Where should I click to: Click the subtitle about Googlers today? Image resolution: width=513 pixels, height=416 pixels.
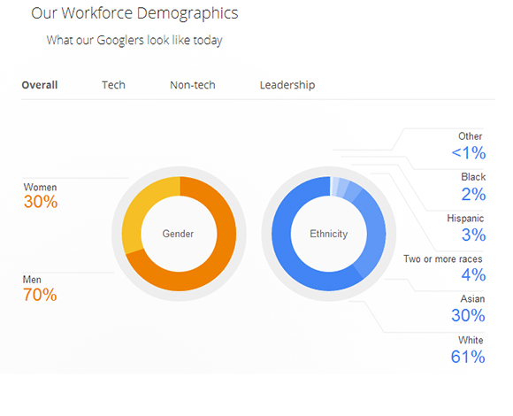click(x=134, y=40)
